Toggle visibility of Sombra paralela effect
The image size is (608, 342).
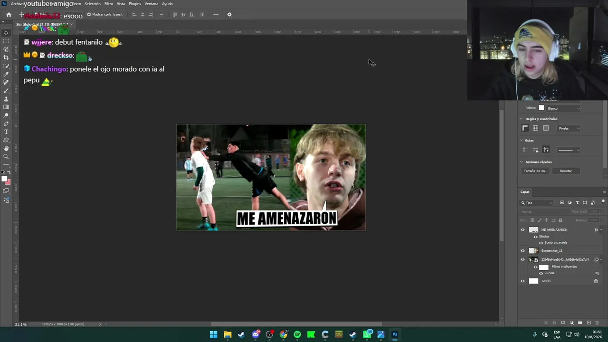click(x=541, y=243)
